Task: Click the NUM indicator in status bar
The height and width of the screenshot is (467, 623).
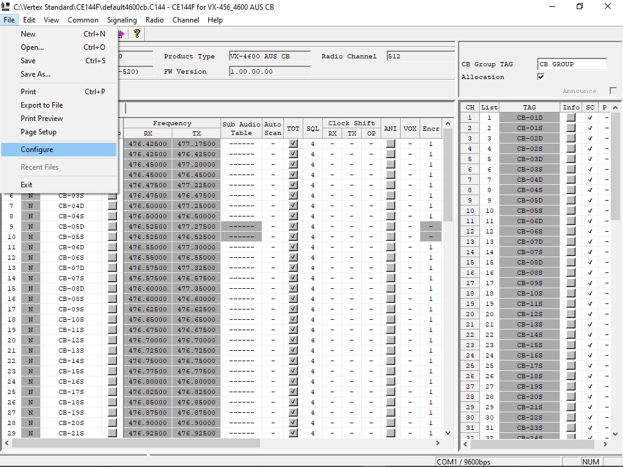Action: coord(591,462)
